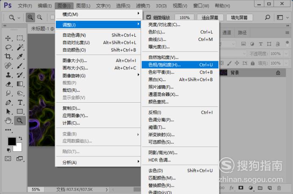Click the 未标题-1 document tab
Viewport: 293px width, 194px height.
coord(42,29)
